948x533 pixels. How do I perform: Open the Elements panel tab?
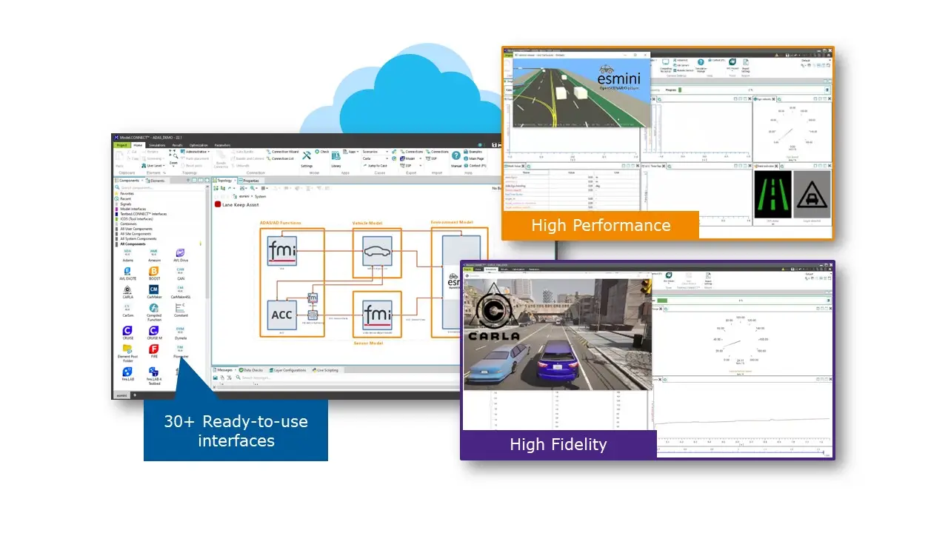[156, 181]
